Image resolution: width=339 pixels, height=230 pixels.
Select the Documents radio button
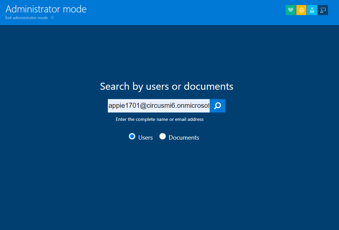pos(163,136)
